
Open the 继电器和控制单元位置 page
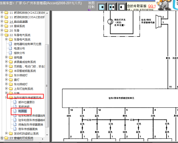[x=28, y=44]
